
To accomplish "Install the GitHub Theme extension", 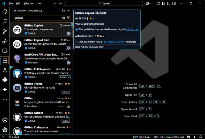I will tap(66, 92).
